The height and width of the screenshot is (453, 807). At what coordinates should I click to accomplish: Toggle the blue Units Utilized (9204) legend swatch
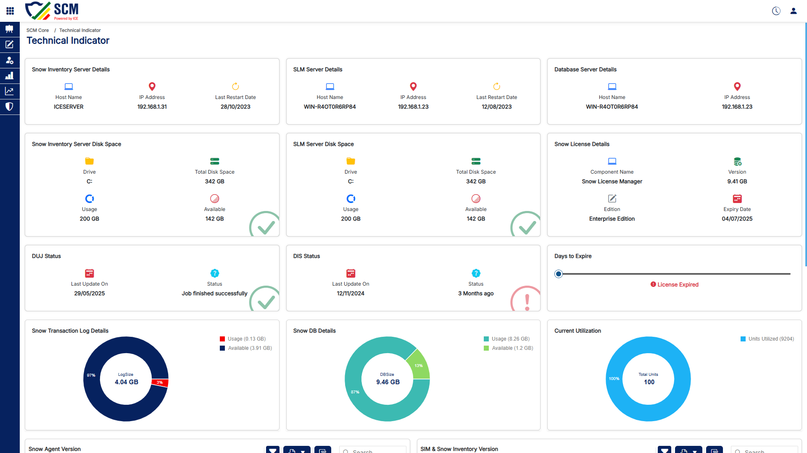coord(743,339)
